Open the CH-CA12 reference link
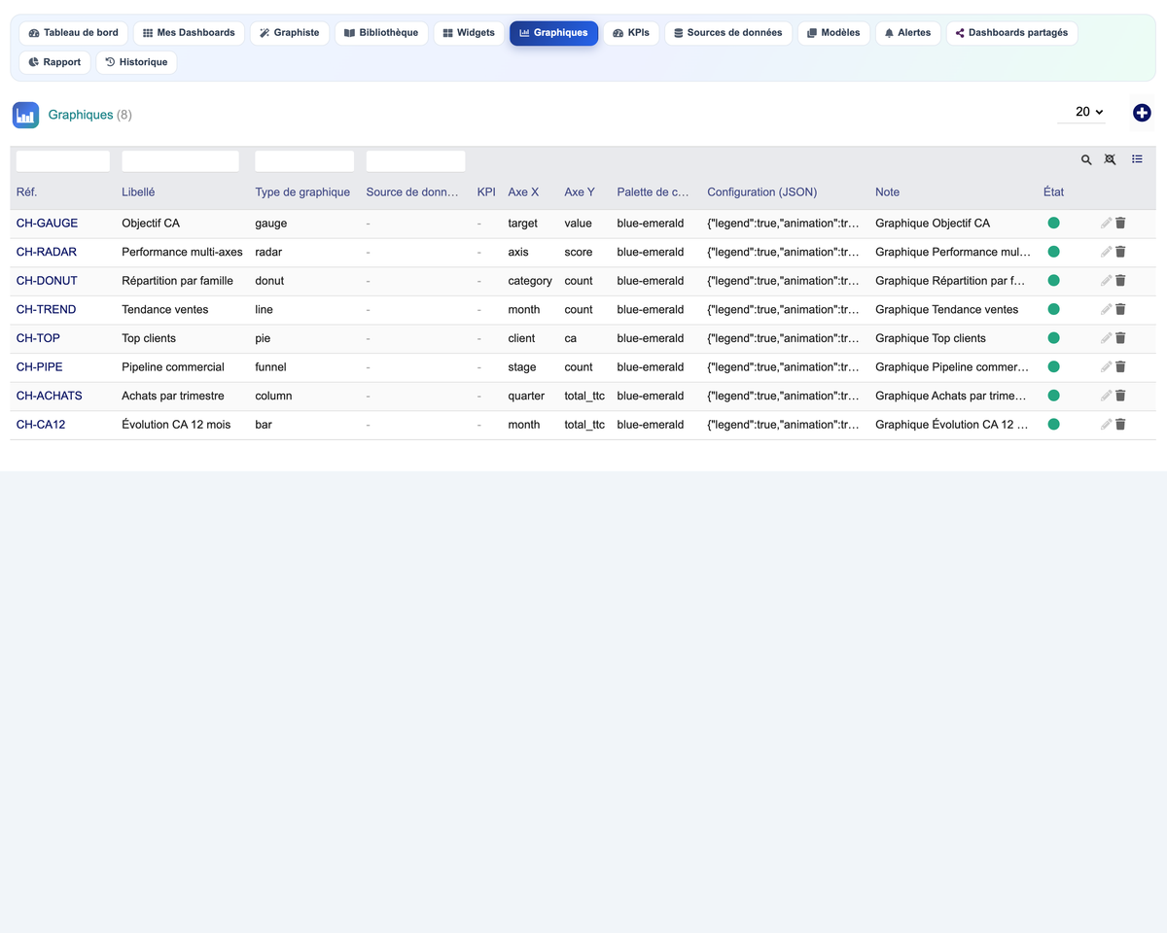The width and height of the screenshot is (1167, 933). (x=41, y=425)
